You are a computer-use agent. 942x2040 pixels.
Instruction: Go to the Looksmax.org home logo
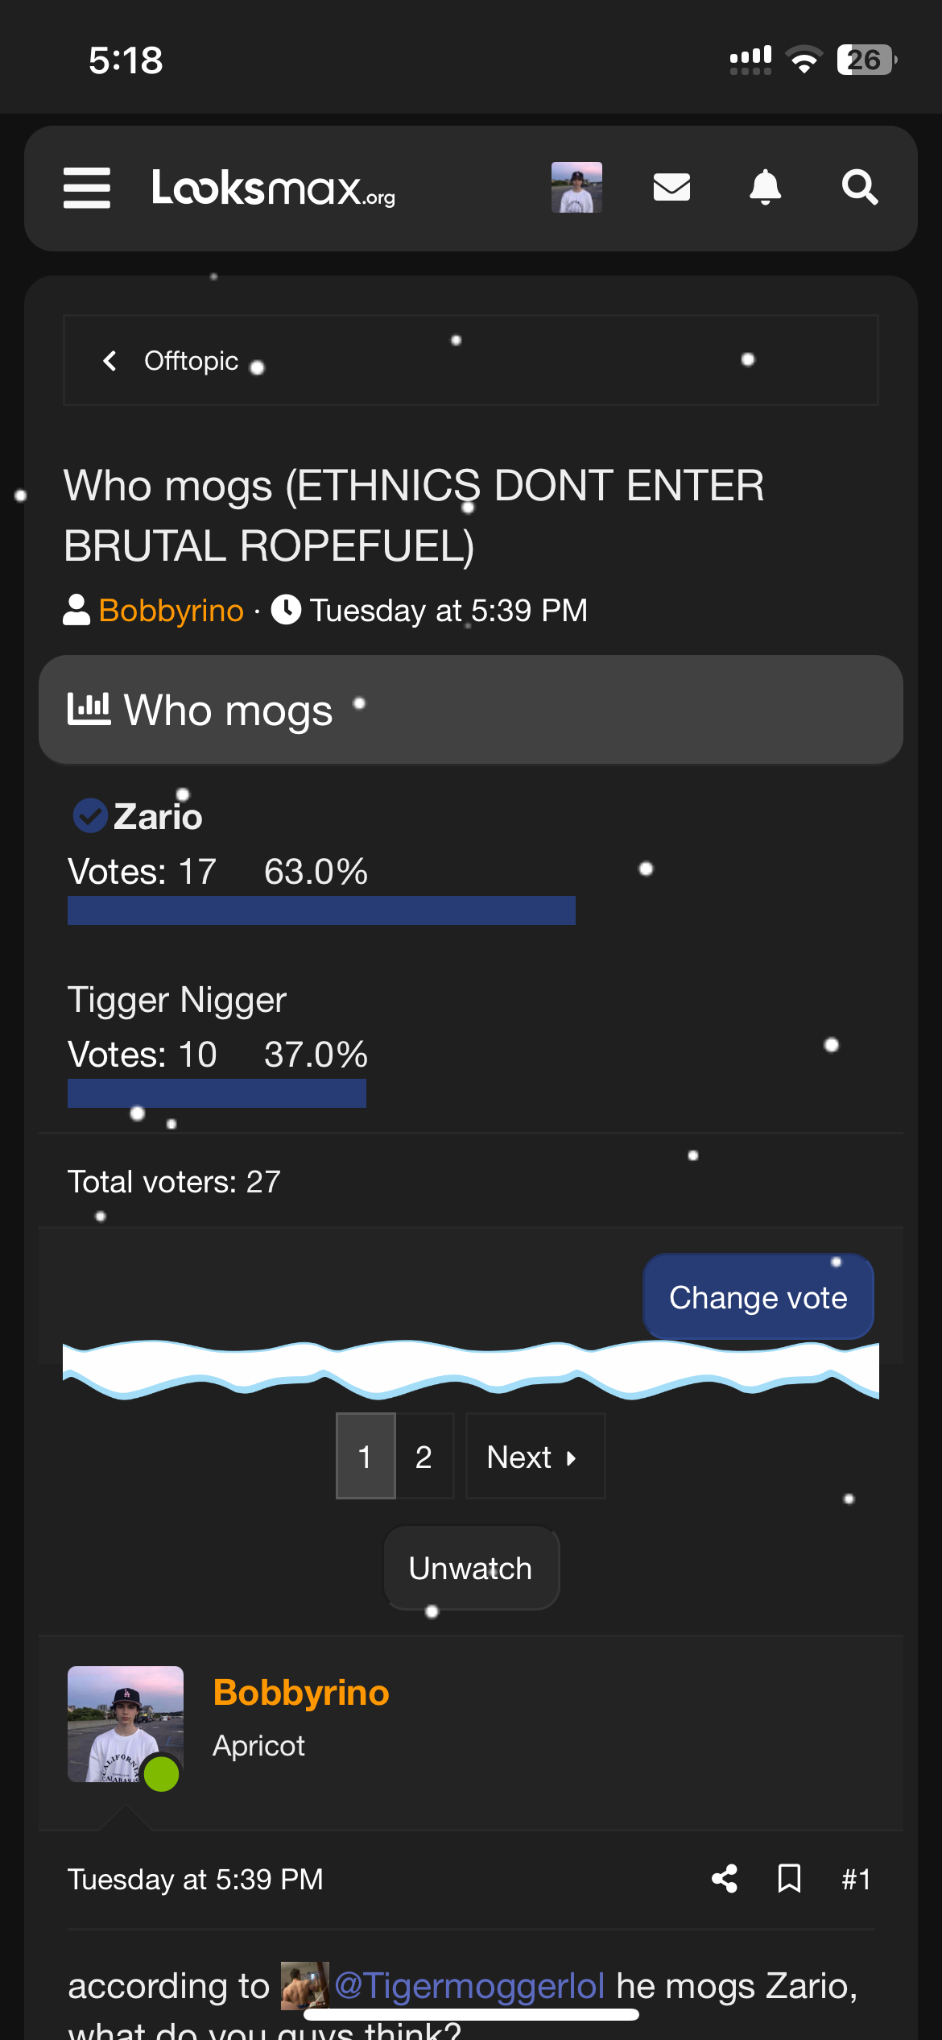tap(274, 188)
